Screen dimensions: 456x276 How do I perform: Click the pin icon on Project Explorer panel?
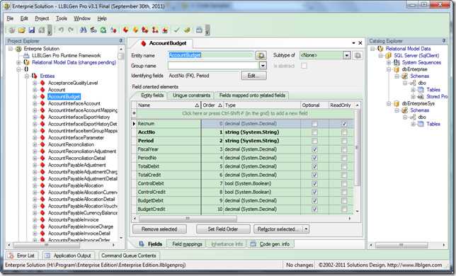point(121,41)
